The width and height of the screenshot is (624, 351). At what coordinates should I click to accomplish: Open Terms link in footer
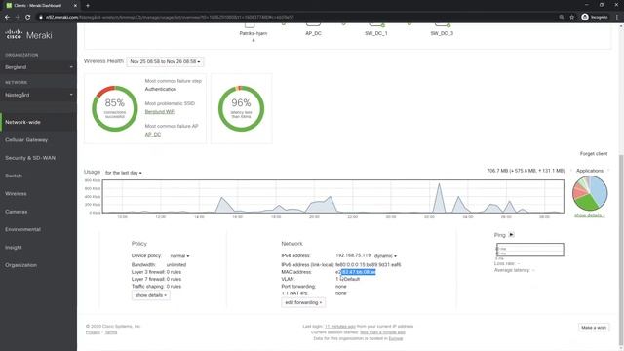(x=110, y=332)
